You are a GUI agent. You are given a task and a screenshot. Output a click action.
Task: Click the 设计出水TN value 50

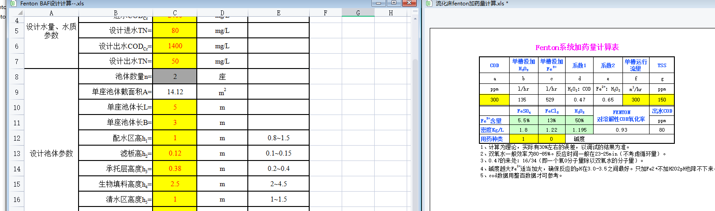(x=175, y=61)
